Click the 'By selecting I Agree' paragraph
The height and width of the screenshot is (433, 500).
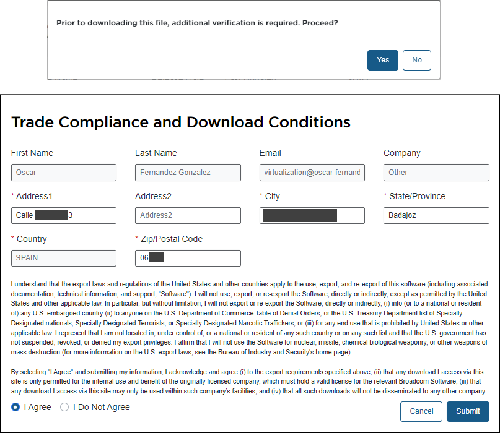[x=248, y=382]
